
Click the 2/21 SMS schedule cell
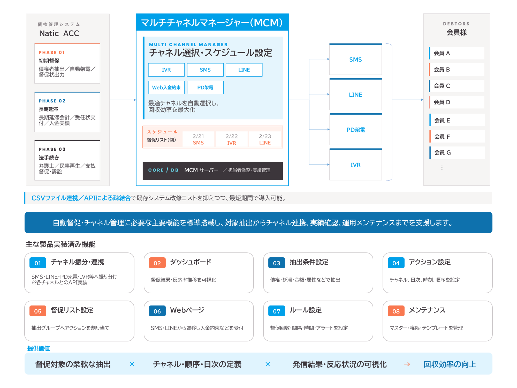(198, 139)
